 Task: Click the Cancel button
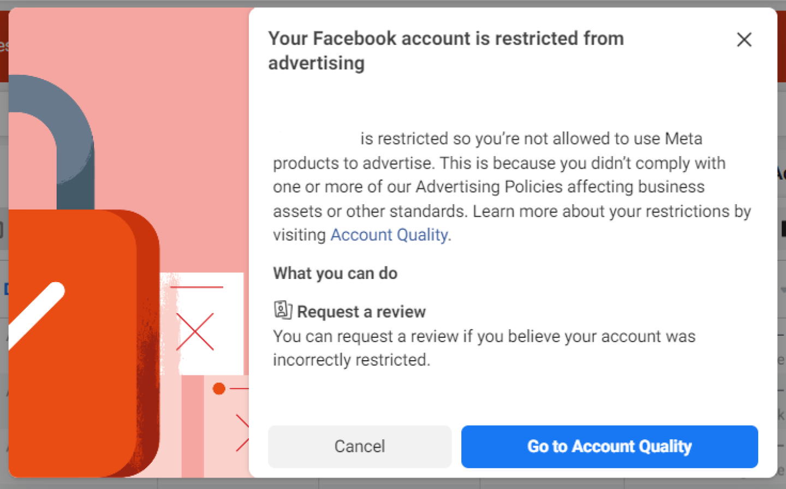coord(360,446)
